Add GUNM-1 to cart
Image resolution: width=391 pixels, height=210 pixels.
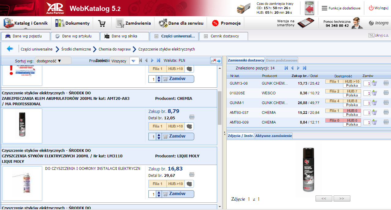(x=375, y=103)
